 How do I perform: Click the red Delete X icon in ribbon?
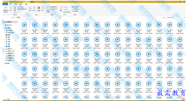click(x=39, y=8)
